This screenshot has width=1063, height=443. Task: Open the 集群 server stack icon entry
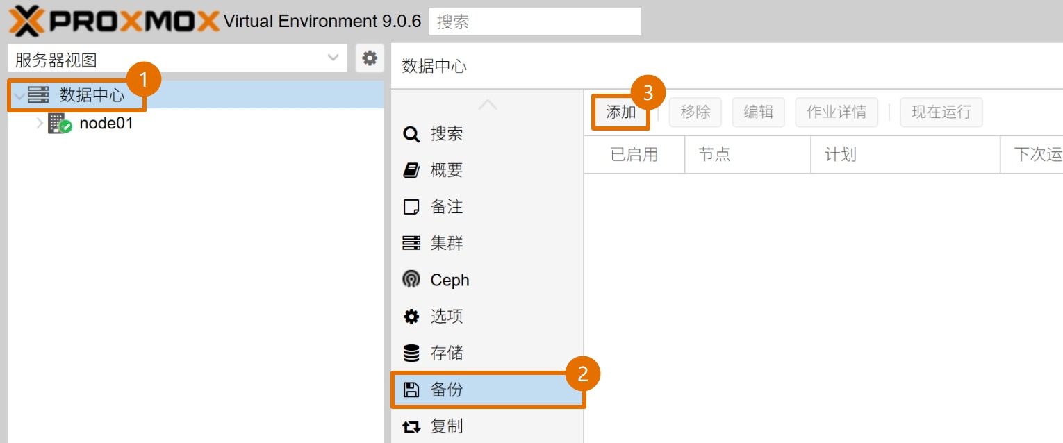411,244
